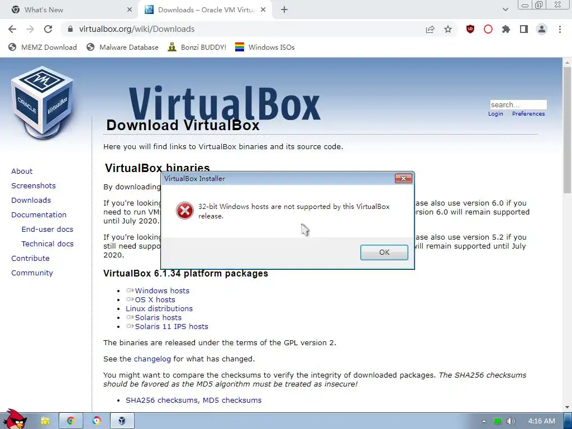Open the Preferences link
The image size is (572, 429).
pyautogui.click(x=528, y=114)
